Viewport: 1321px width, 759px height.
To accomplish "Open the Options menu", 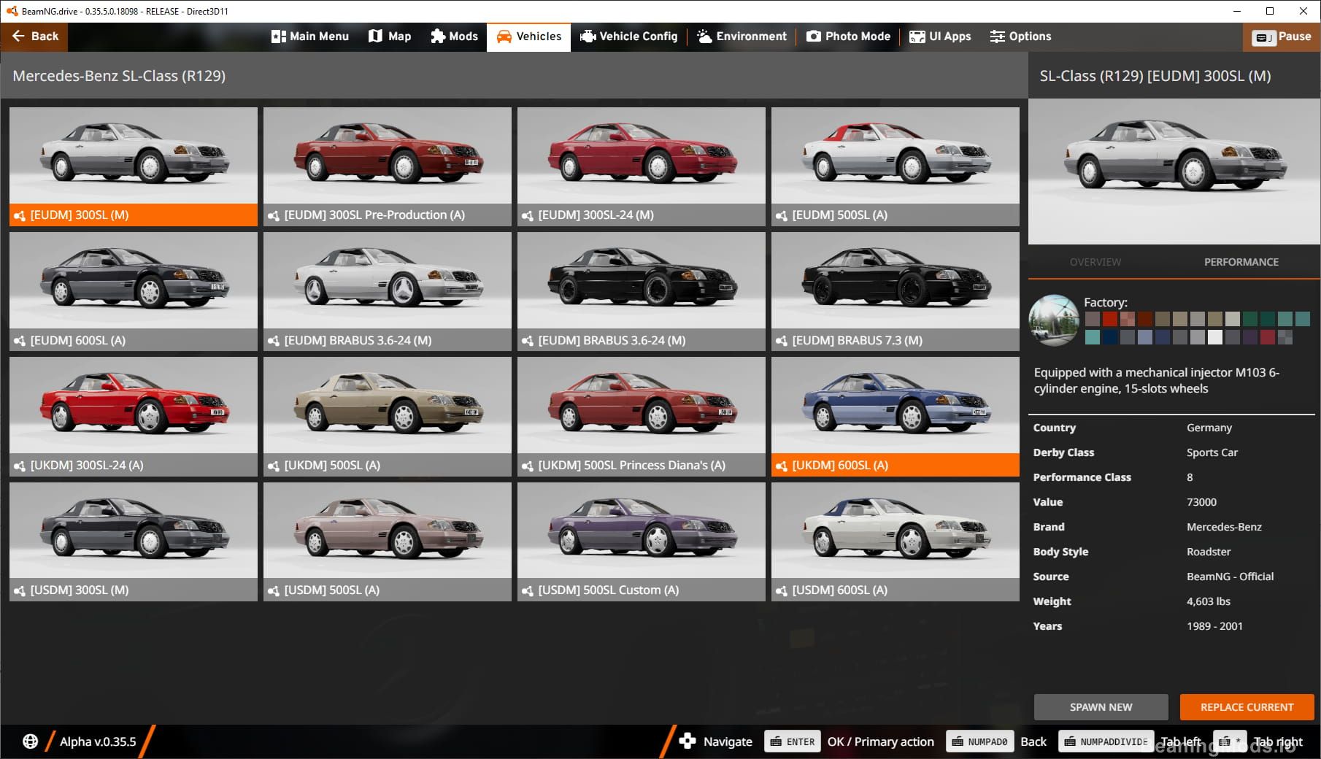I will coord(1020,36).
